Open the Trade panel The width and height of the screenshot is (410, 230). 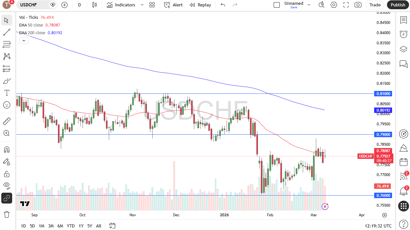375,5
